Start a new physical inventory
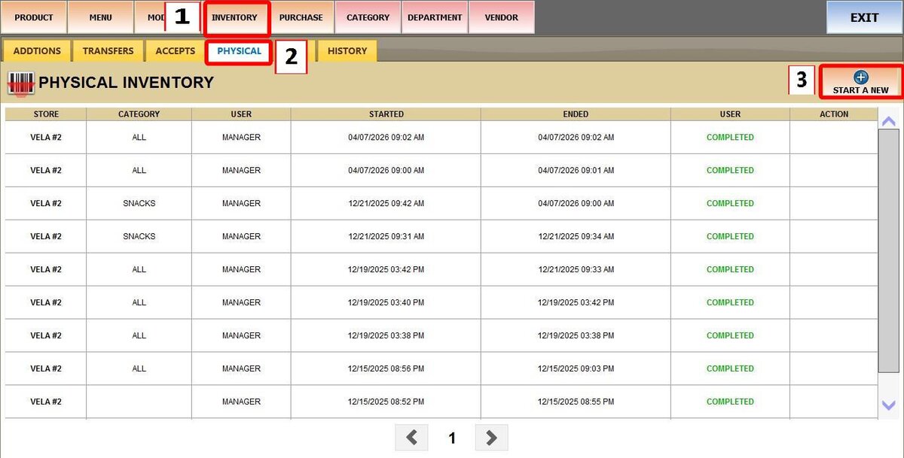Image resolution: width=904 pixels, height=458 pixels. [x=860, y=82]
